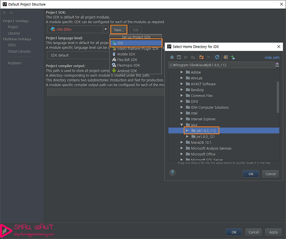
Task: Select Problems in the sidebar
Action: coord(15,63)
